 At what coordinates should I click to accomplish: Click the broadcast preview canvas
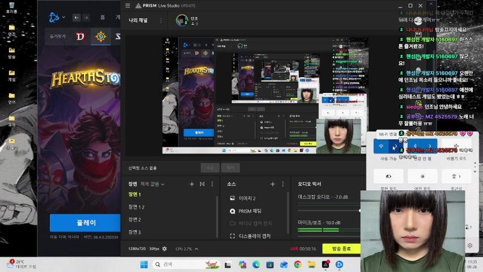tap(265, 95)
